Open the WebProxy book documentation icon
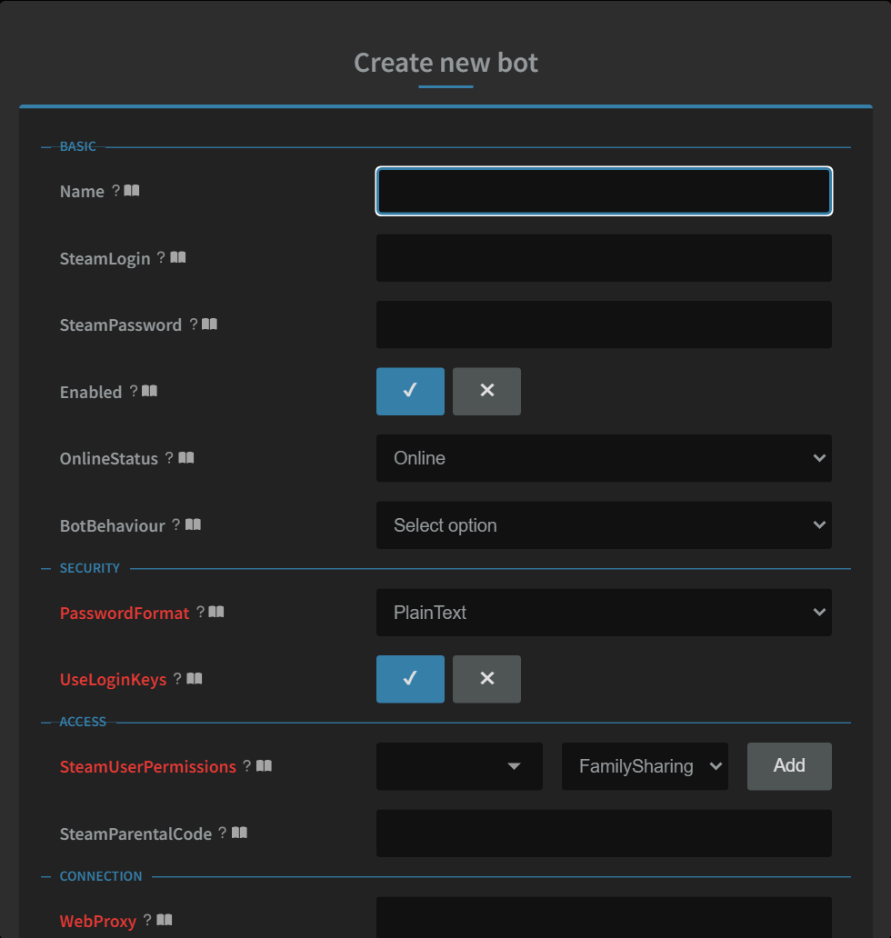This screenshot has width=891, height=938. coord(165,920)
